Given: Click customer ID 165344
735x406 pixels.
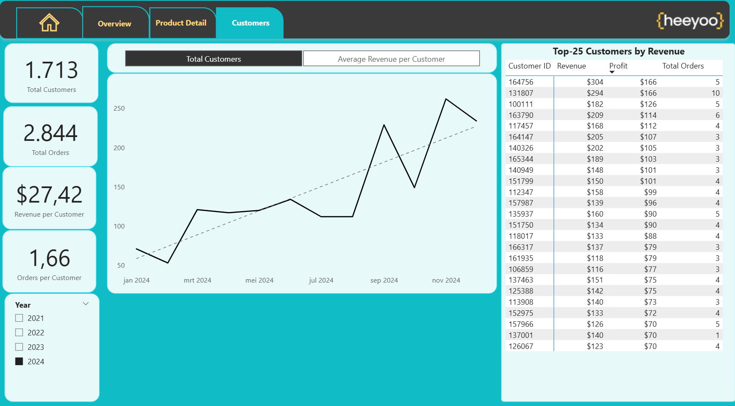Looking at the screenshot, I should click(521, 159).
